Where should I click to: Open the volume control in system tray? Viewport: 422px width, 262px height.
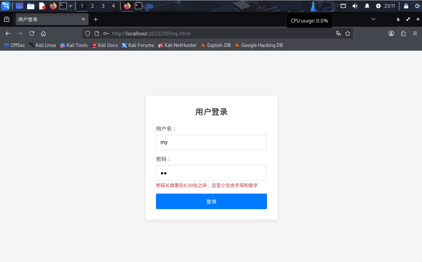tap(355, 6)
